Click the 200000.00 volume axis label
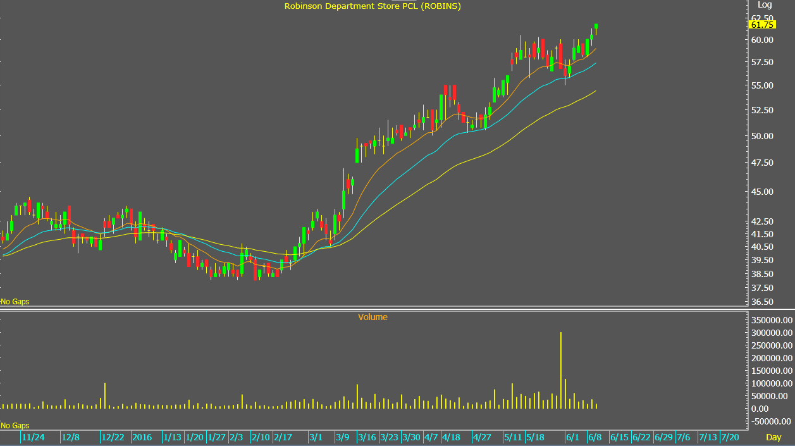Screen dimensions: 795x446 click(x=772, y=358)
